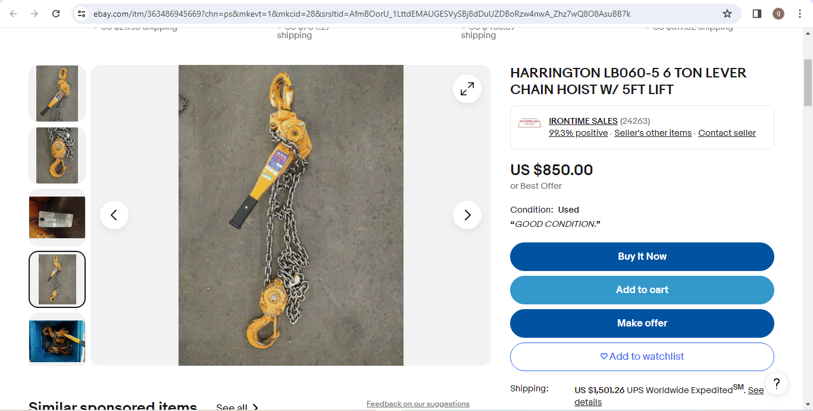
Task: Click the Make offer button
Action: pos(642,323)
